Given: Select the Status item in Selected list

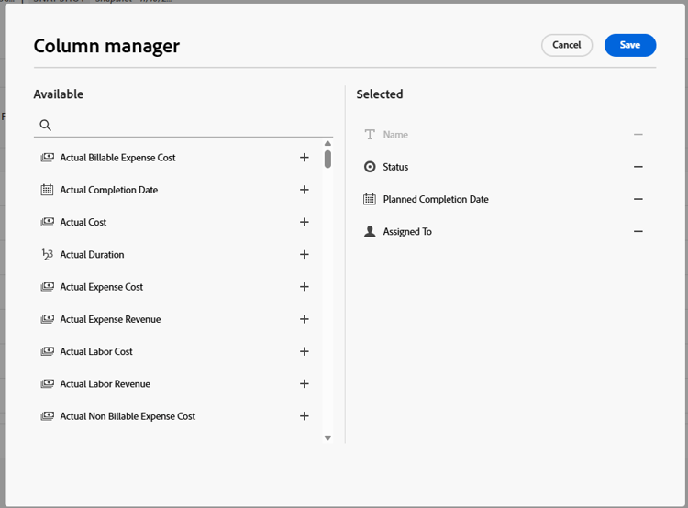Looking at the screenshot, I should tap(395, 167).
